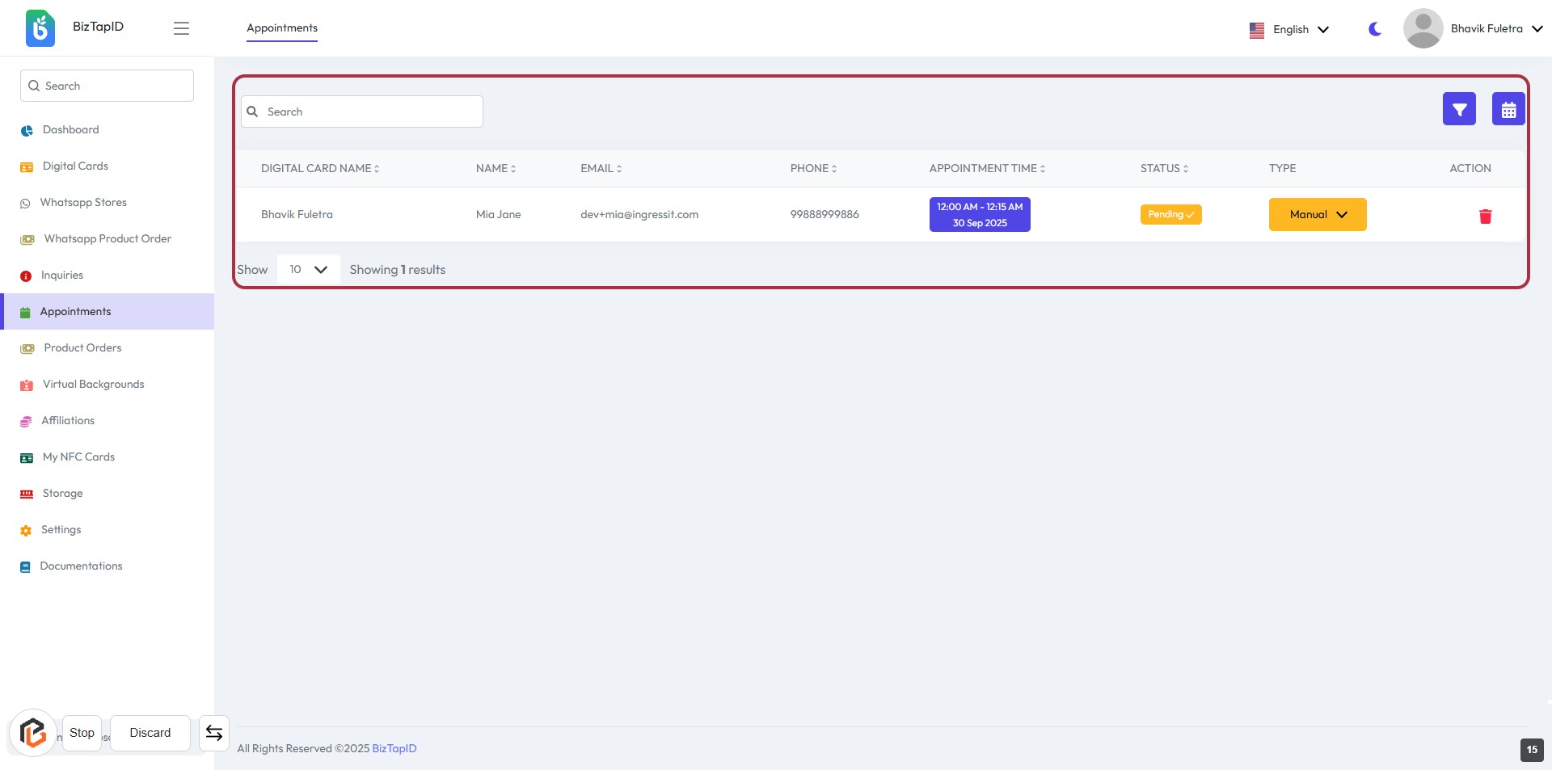Follow the BizTapID footer link
The width and height of the screenshot is (1552, 770).
point(394,749)
